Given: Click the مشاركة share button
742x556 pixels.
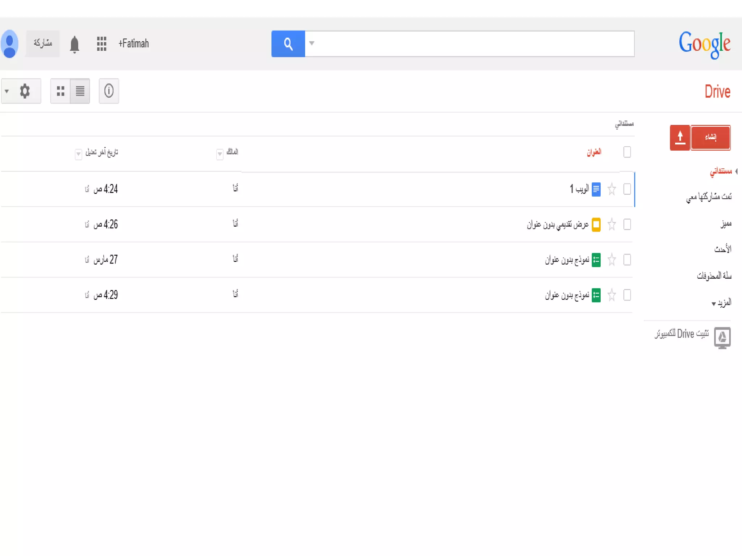Looking at the screenshot, I should pos(43,43).
